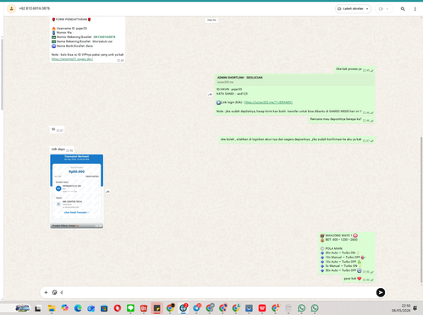423x315 pixels.
Task: Open the video call dropdown in header
Action: pos(384,9)
